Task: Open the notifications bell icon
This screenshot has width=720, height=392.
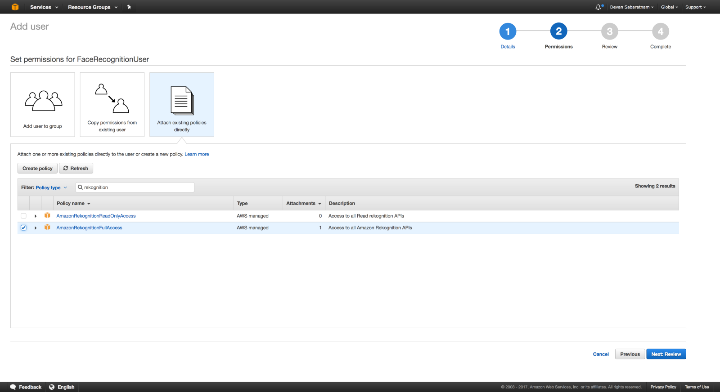Action: coord(598,7)
